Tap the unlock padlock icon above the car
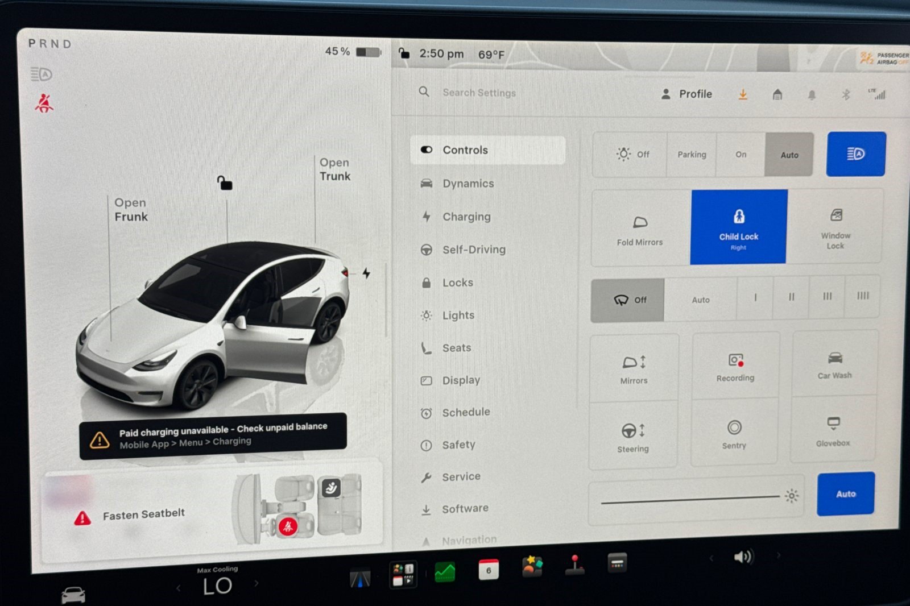Screen dimensions: 910x606 tap(225, 182)
